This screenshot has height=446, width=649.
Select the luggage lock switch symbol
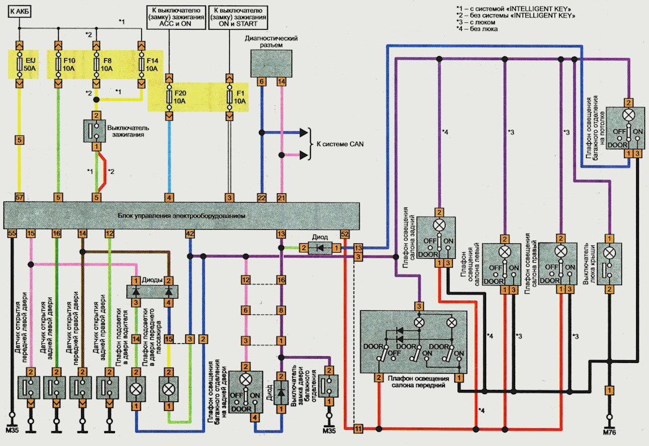coord(329,386)
